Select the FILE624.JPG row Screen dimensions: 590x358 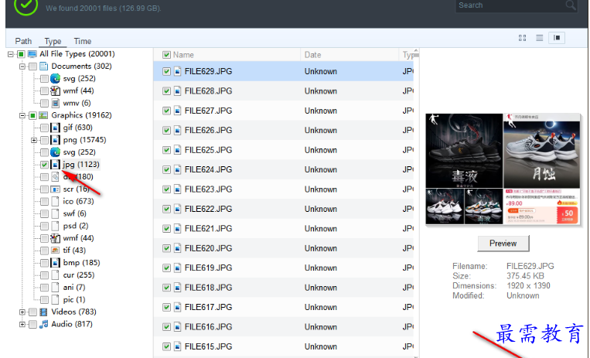click(283, 169)
